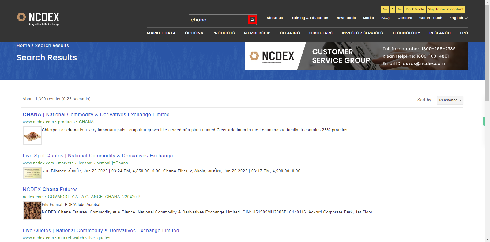
Task: Open the Training & Education link
Action: point(309,18)
